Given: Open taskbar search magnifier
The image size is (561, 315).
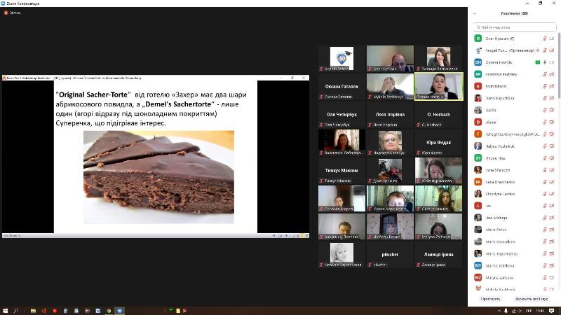Looking at the screenshot, I should [16, 311].
